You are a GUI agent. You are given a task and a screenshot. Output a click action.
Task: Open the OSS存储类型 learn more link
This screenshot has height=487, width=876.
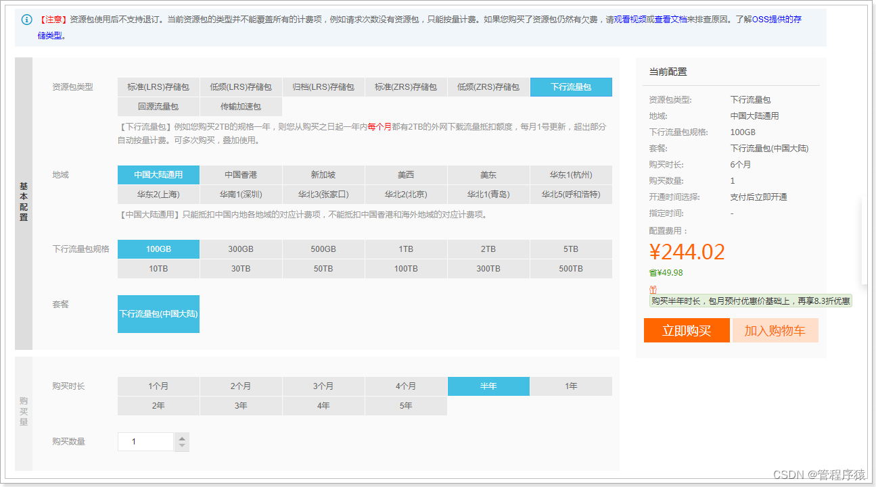pyautogui.click(x=778, y=19)
